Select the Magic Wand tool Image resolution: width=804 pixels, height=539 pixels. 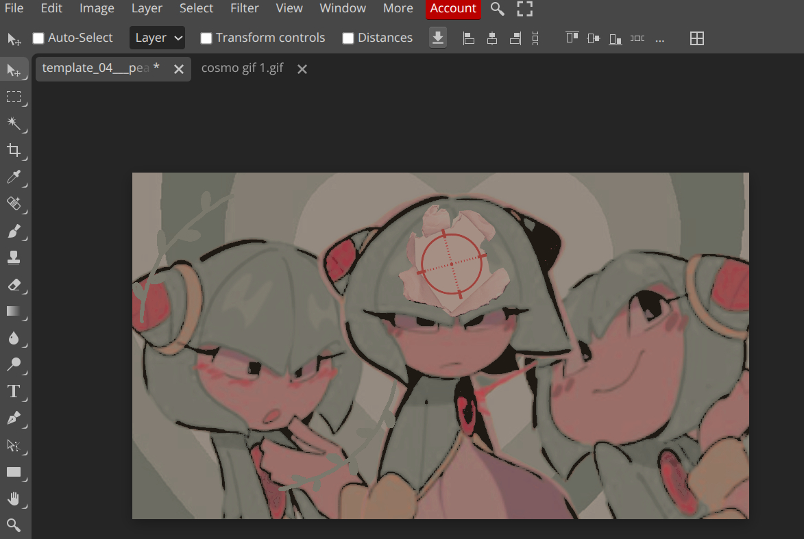[x=14, y=123]
